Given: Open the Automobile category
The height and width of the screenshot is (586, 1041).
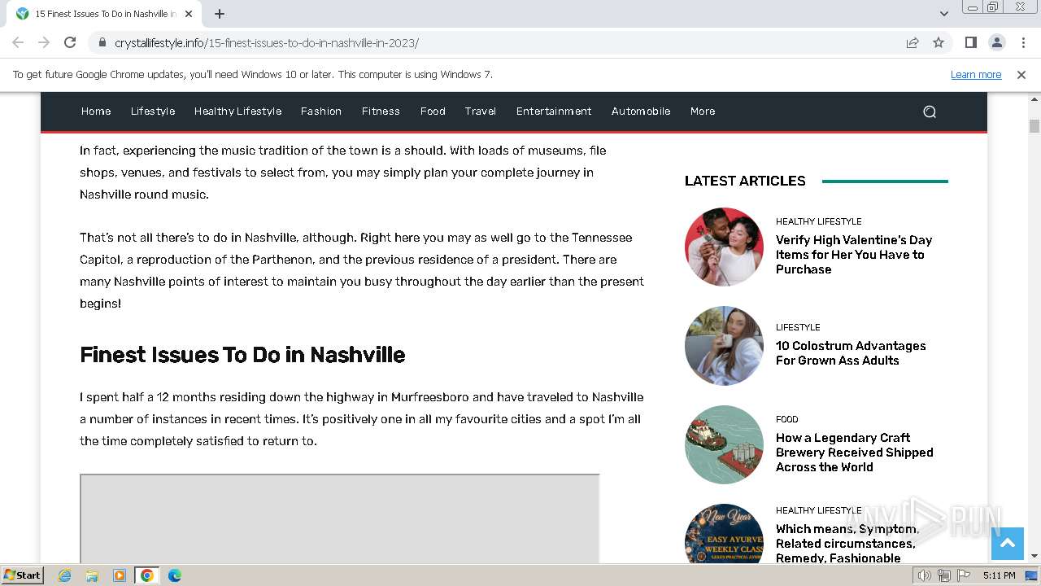Looking at the screenshot, I should click(x=641, y=112).
